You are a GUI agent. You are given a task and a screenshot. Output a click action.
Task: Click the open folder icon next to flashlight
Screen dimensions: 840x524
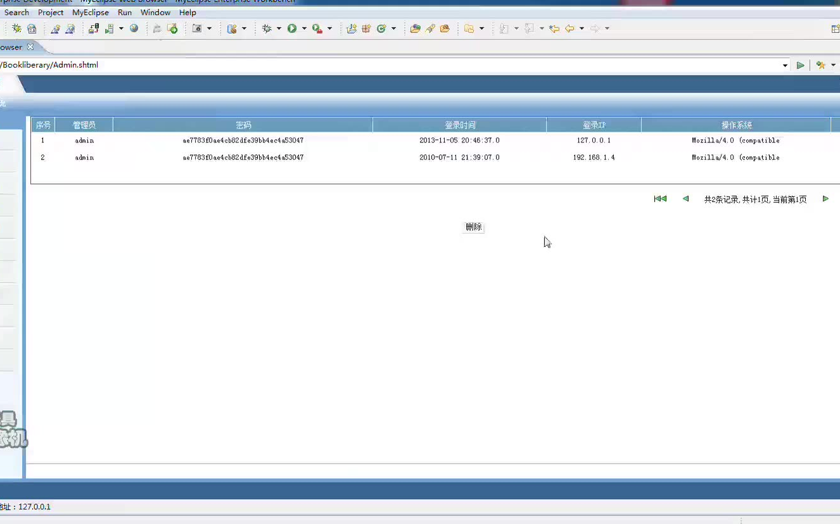pyautogui.click(x=445, y=28)
